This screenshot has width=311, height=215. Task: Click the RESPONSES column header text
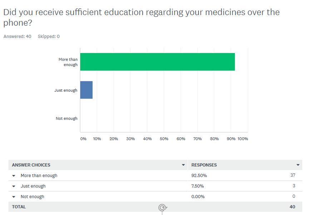(204, 165)
